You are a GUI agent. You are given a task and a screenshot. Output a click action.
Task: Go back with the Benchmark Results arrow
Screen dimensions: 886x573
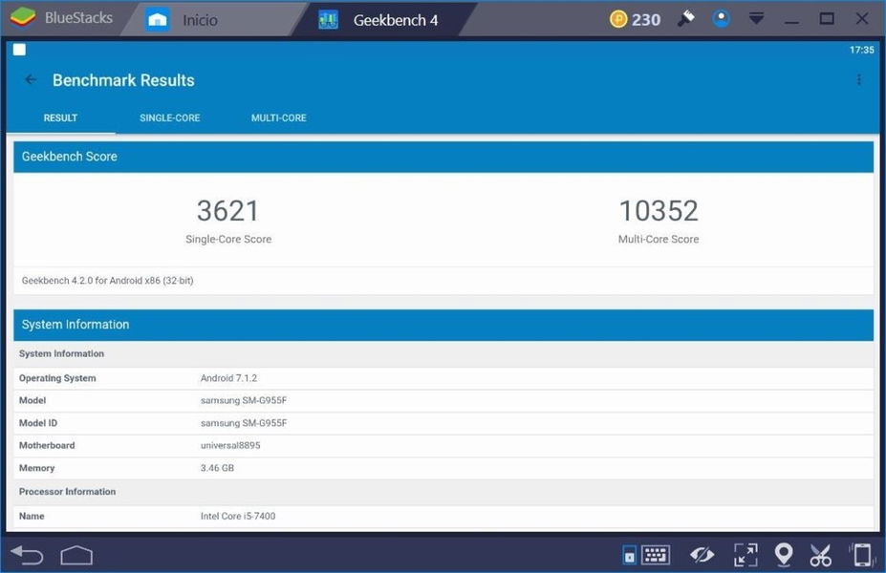point(31,79)
